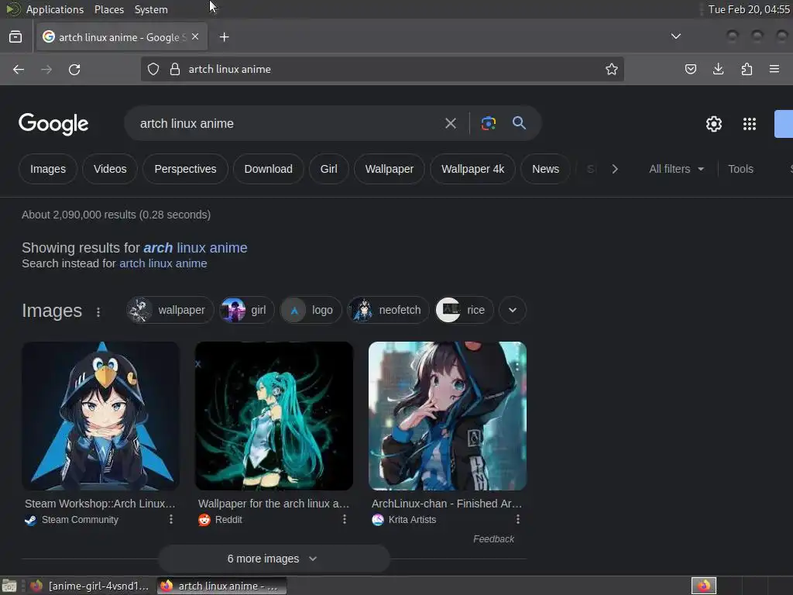Image resolution: width=793 pixels, height=595 pixels.
Task: Select the Images filter chip
Action: [x=48, y=169]
